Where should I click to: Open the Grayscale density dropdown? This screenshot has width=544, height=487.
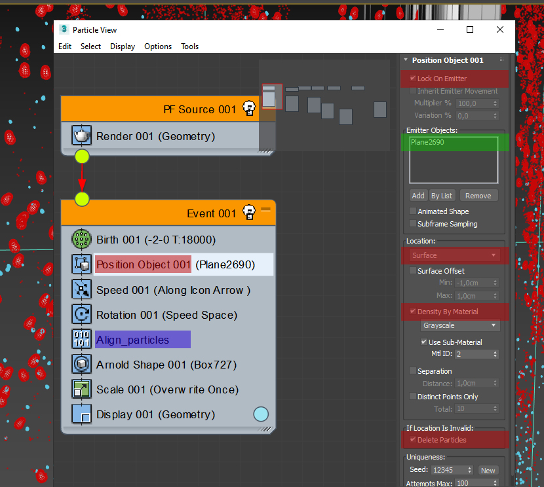tap(460, 325)
